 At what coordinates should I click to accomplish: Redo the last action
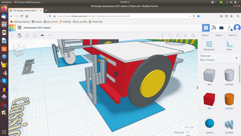click(50, 35)
